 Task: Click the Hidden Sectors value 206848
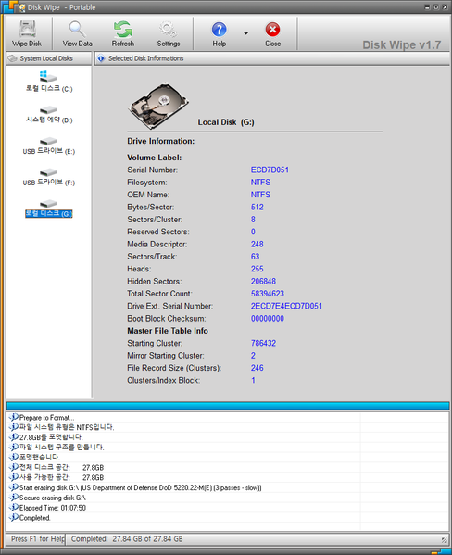pos(263,281)
